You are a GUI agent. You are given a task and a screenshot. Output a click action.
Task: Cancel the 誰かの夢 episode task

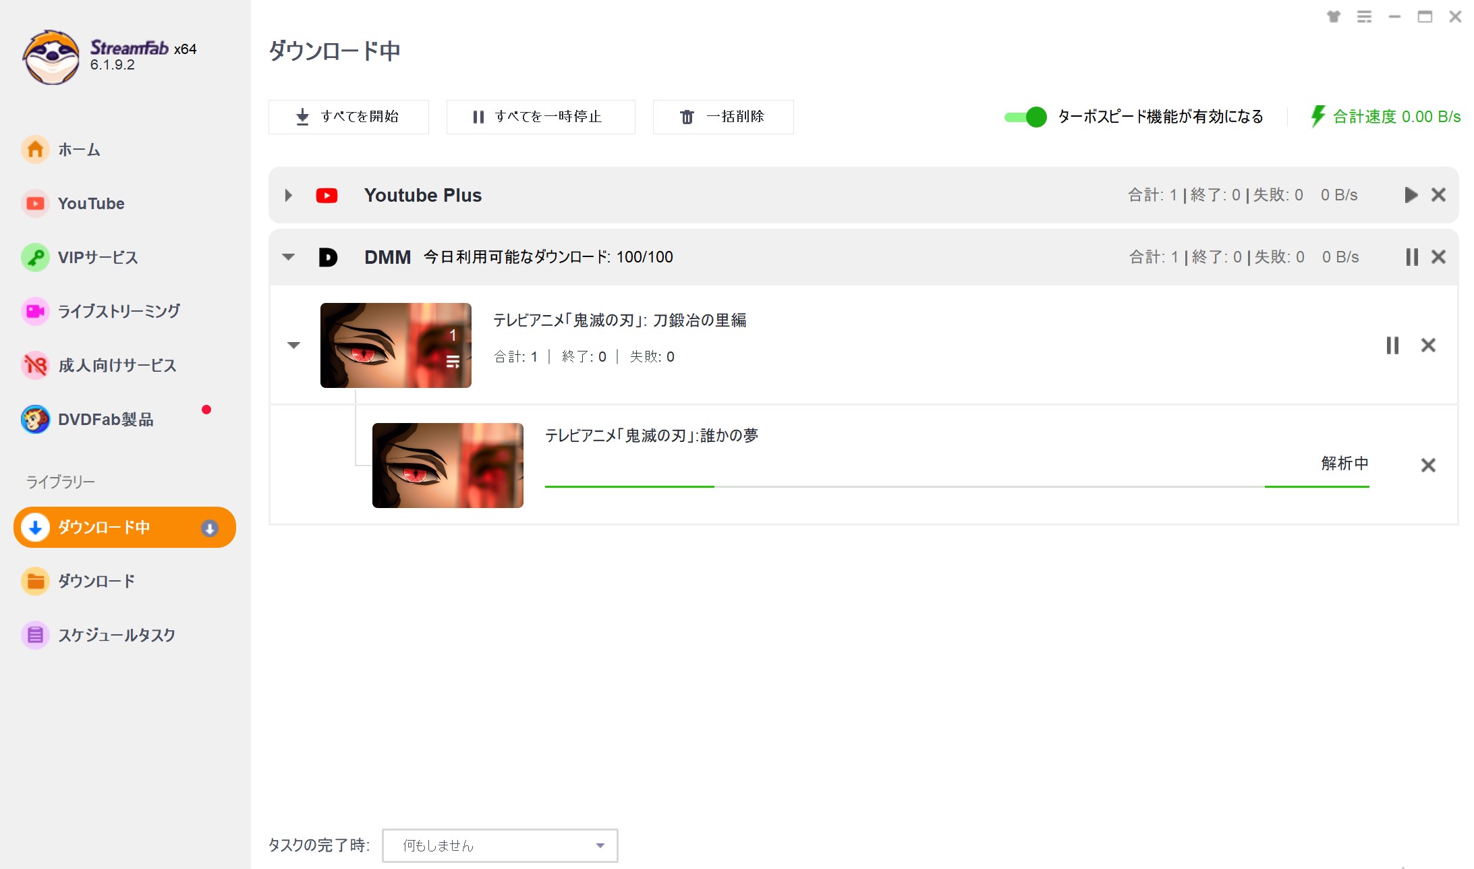1428,466
